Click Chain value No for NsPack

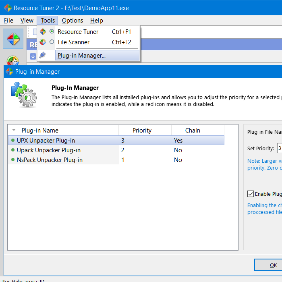click(178, 160)
